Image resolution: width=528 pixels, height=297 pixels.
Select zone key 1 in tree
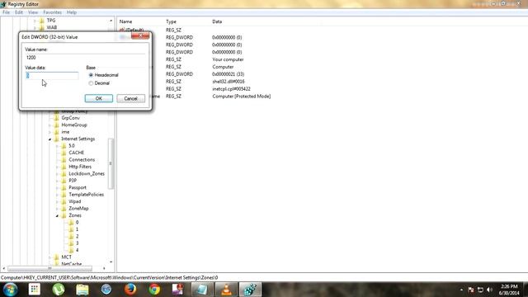(77, 229)
